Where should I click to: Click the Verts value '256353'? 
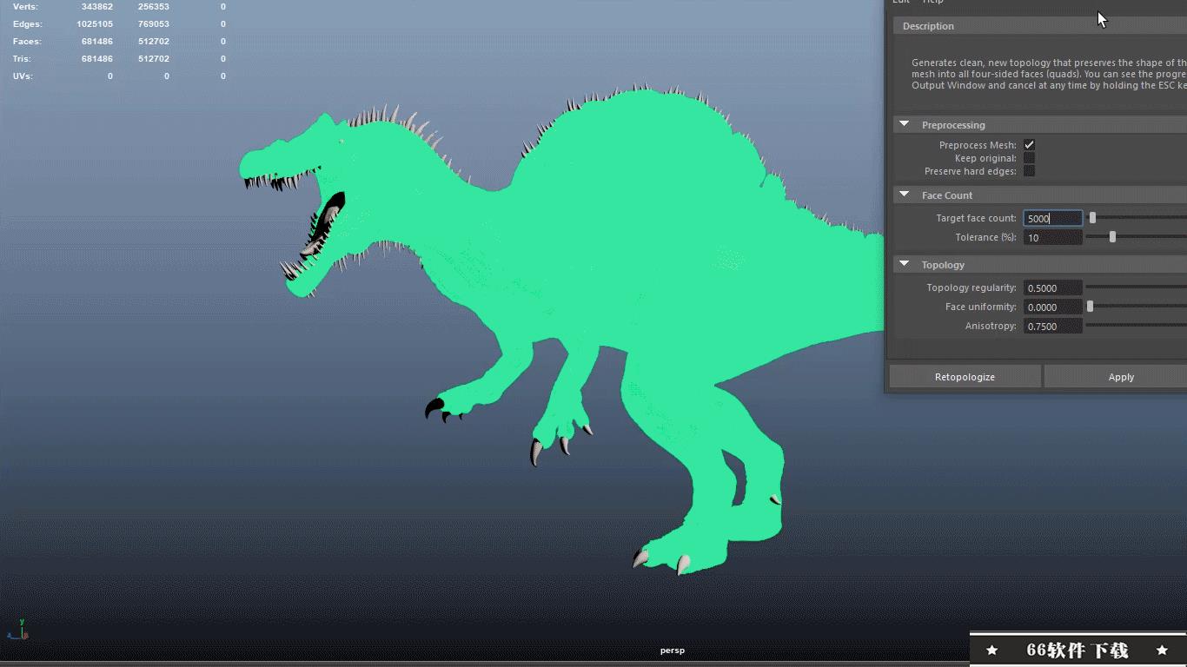pos(153,7)
